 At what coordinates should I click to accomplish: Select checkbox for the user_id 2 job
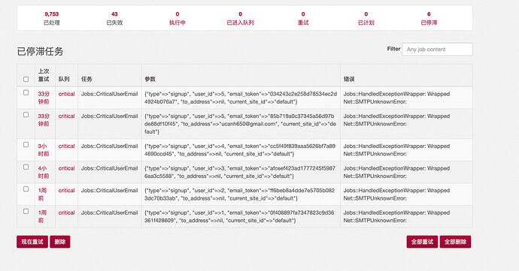point(26,189)
